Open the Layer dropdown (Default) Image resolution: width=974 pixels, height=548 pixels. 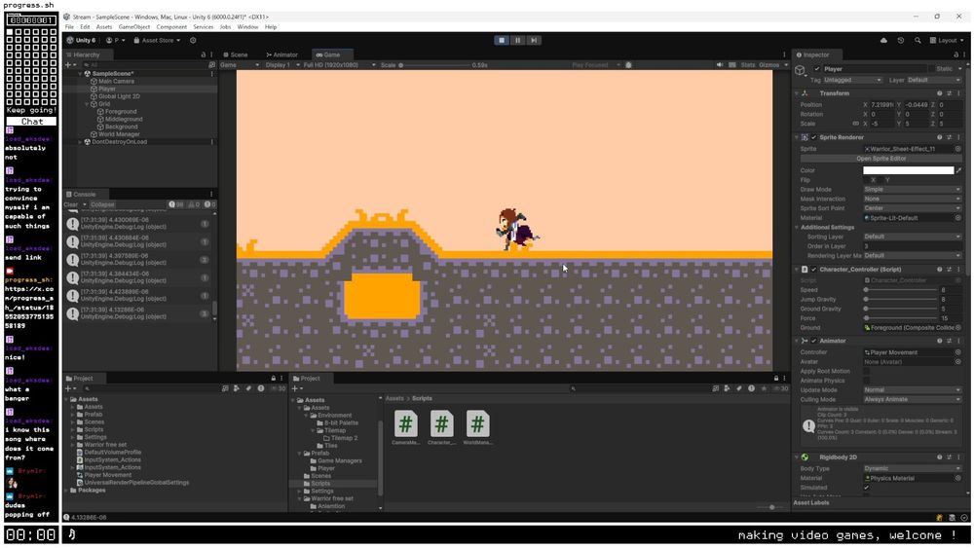tap(934, 80)
